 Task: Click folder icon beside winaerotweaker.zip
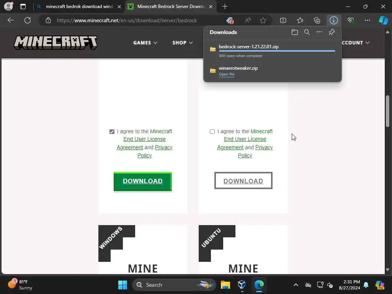(x=213, y=70)
